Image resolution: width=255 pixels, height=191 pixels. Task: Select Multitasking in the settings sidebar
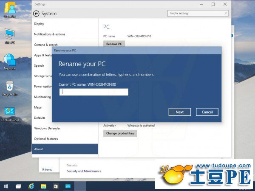[x=42, y=97]
